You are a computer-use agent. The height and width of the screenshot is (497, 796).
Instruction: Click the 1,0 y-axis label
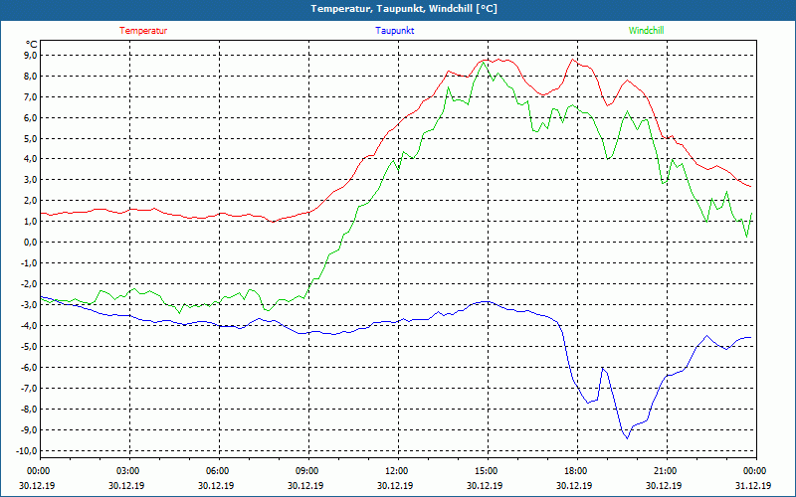point(31,221)
